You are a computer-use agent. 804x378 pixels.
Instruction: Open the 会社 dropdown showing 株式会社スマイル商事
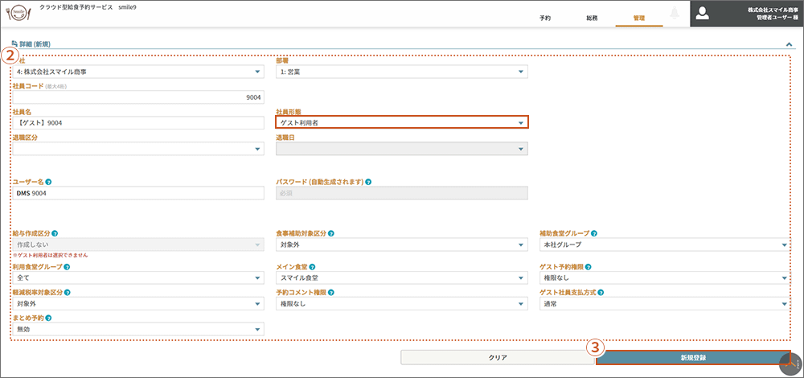click(x=138, y=72)
